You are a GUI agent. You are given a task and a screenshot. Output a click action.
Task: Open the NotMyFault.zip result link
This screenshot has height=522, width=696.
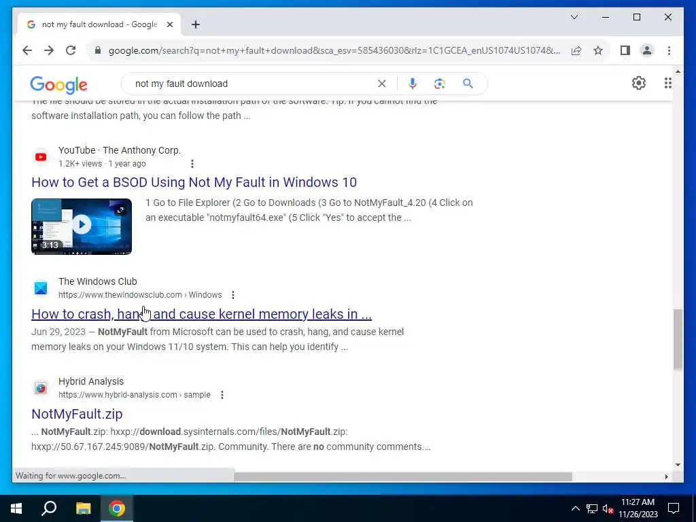coord(77,414)
